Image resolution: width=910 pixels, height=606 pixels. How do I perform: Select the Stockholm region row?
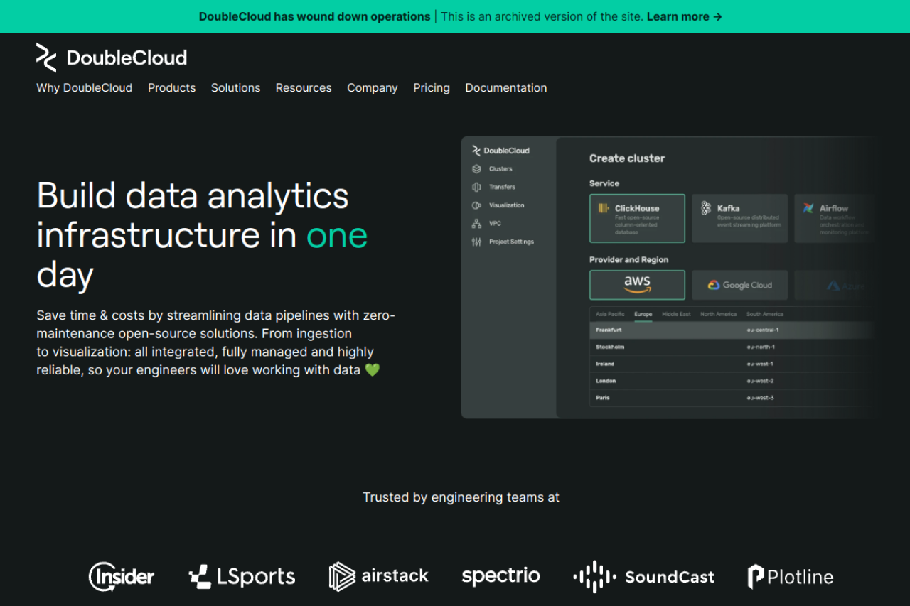click(x=732, y=347)
